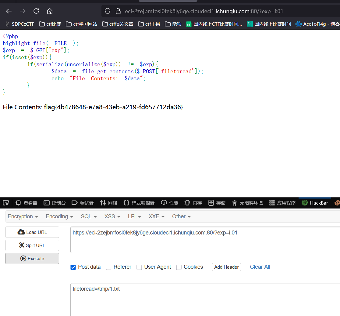Switch to the 内存 memory tab
The height and width of the screenshot is (316, 340).
click(193, 203)
